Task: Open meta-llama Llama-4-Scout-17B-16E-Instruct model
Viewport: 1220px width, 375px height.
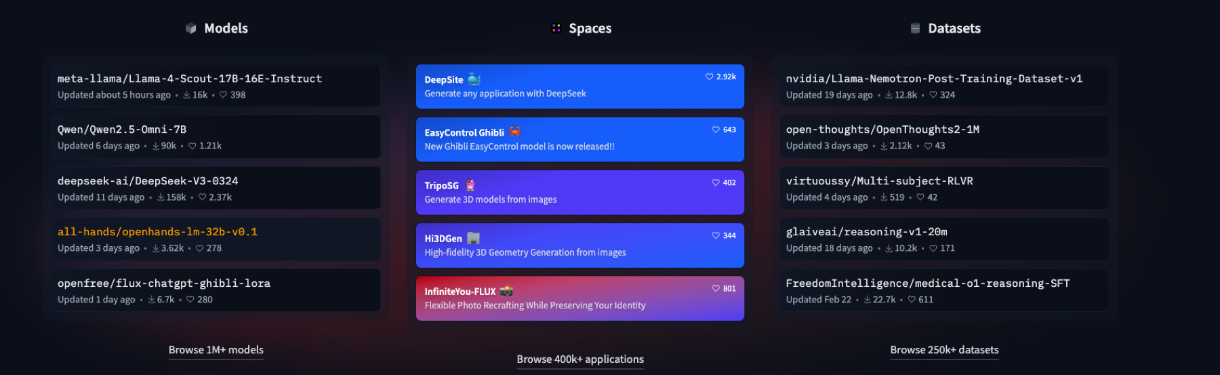Action: click(x=216, y=85)
